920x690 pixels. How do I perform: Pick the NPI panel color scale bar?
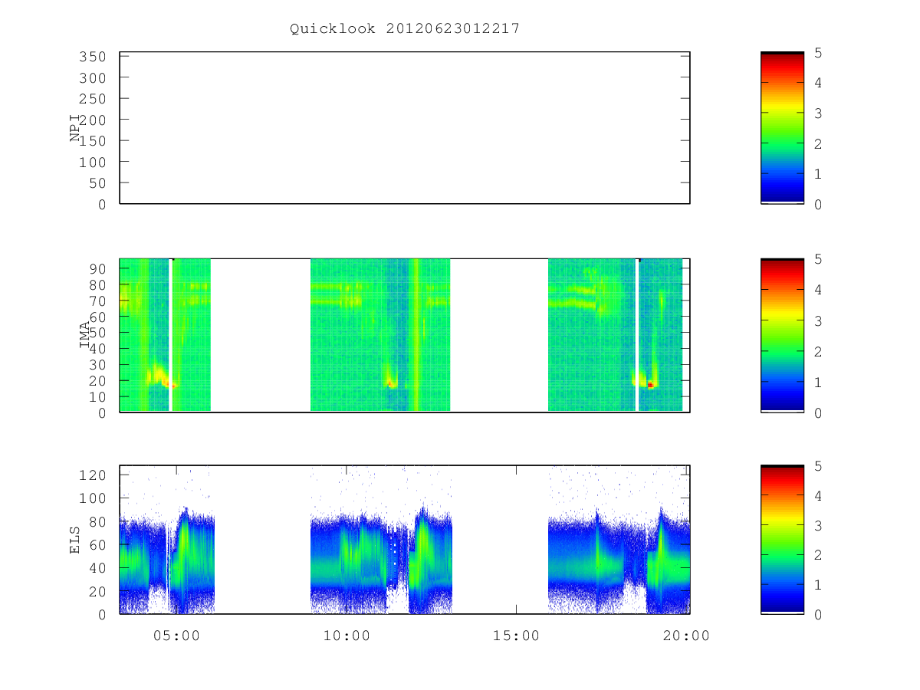tap(782, 128)
